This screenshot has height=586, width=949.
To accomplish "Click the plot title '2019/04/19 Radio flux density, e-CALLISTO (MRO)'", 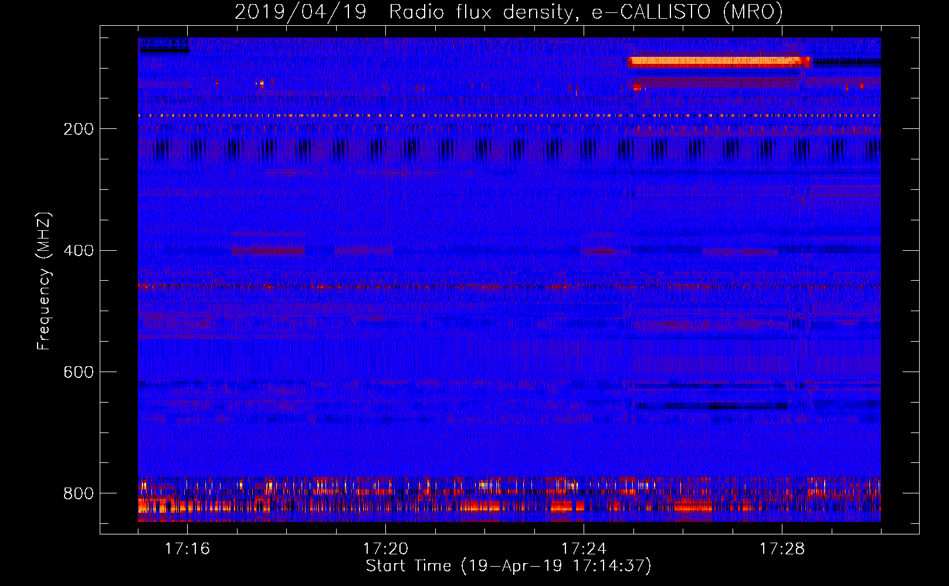I will pyautogui.click(x=509, y=12).
